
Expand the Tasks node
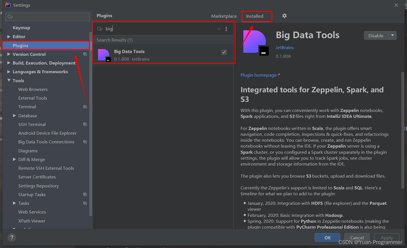(14, 203)
